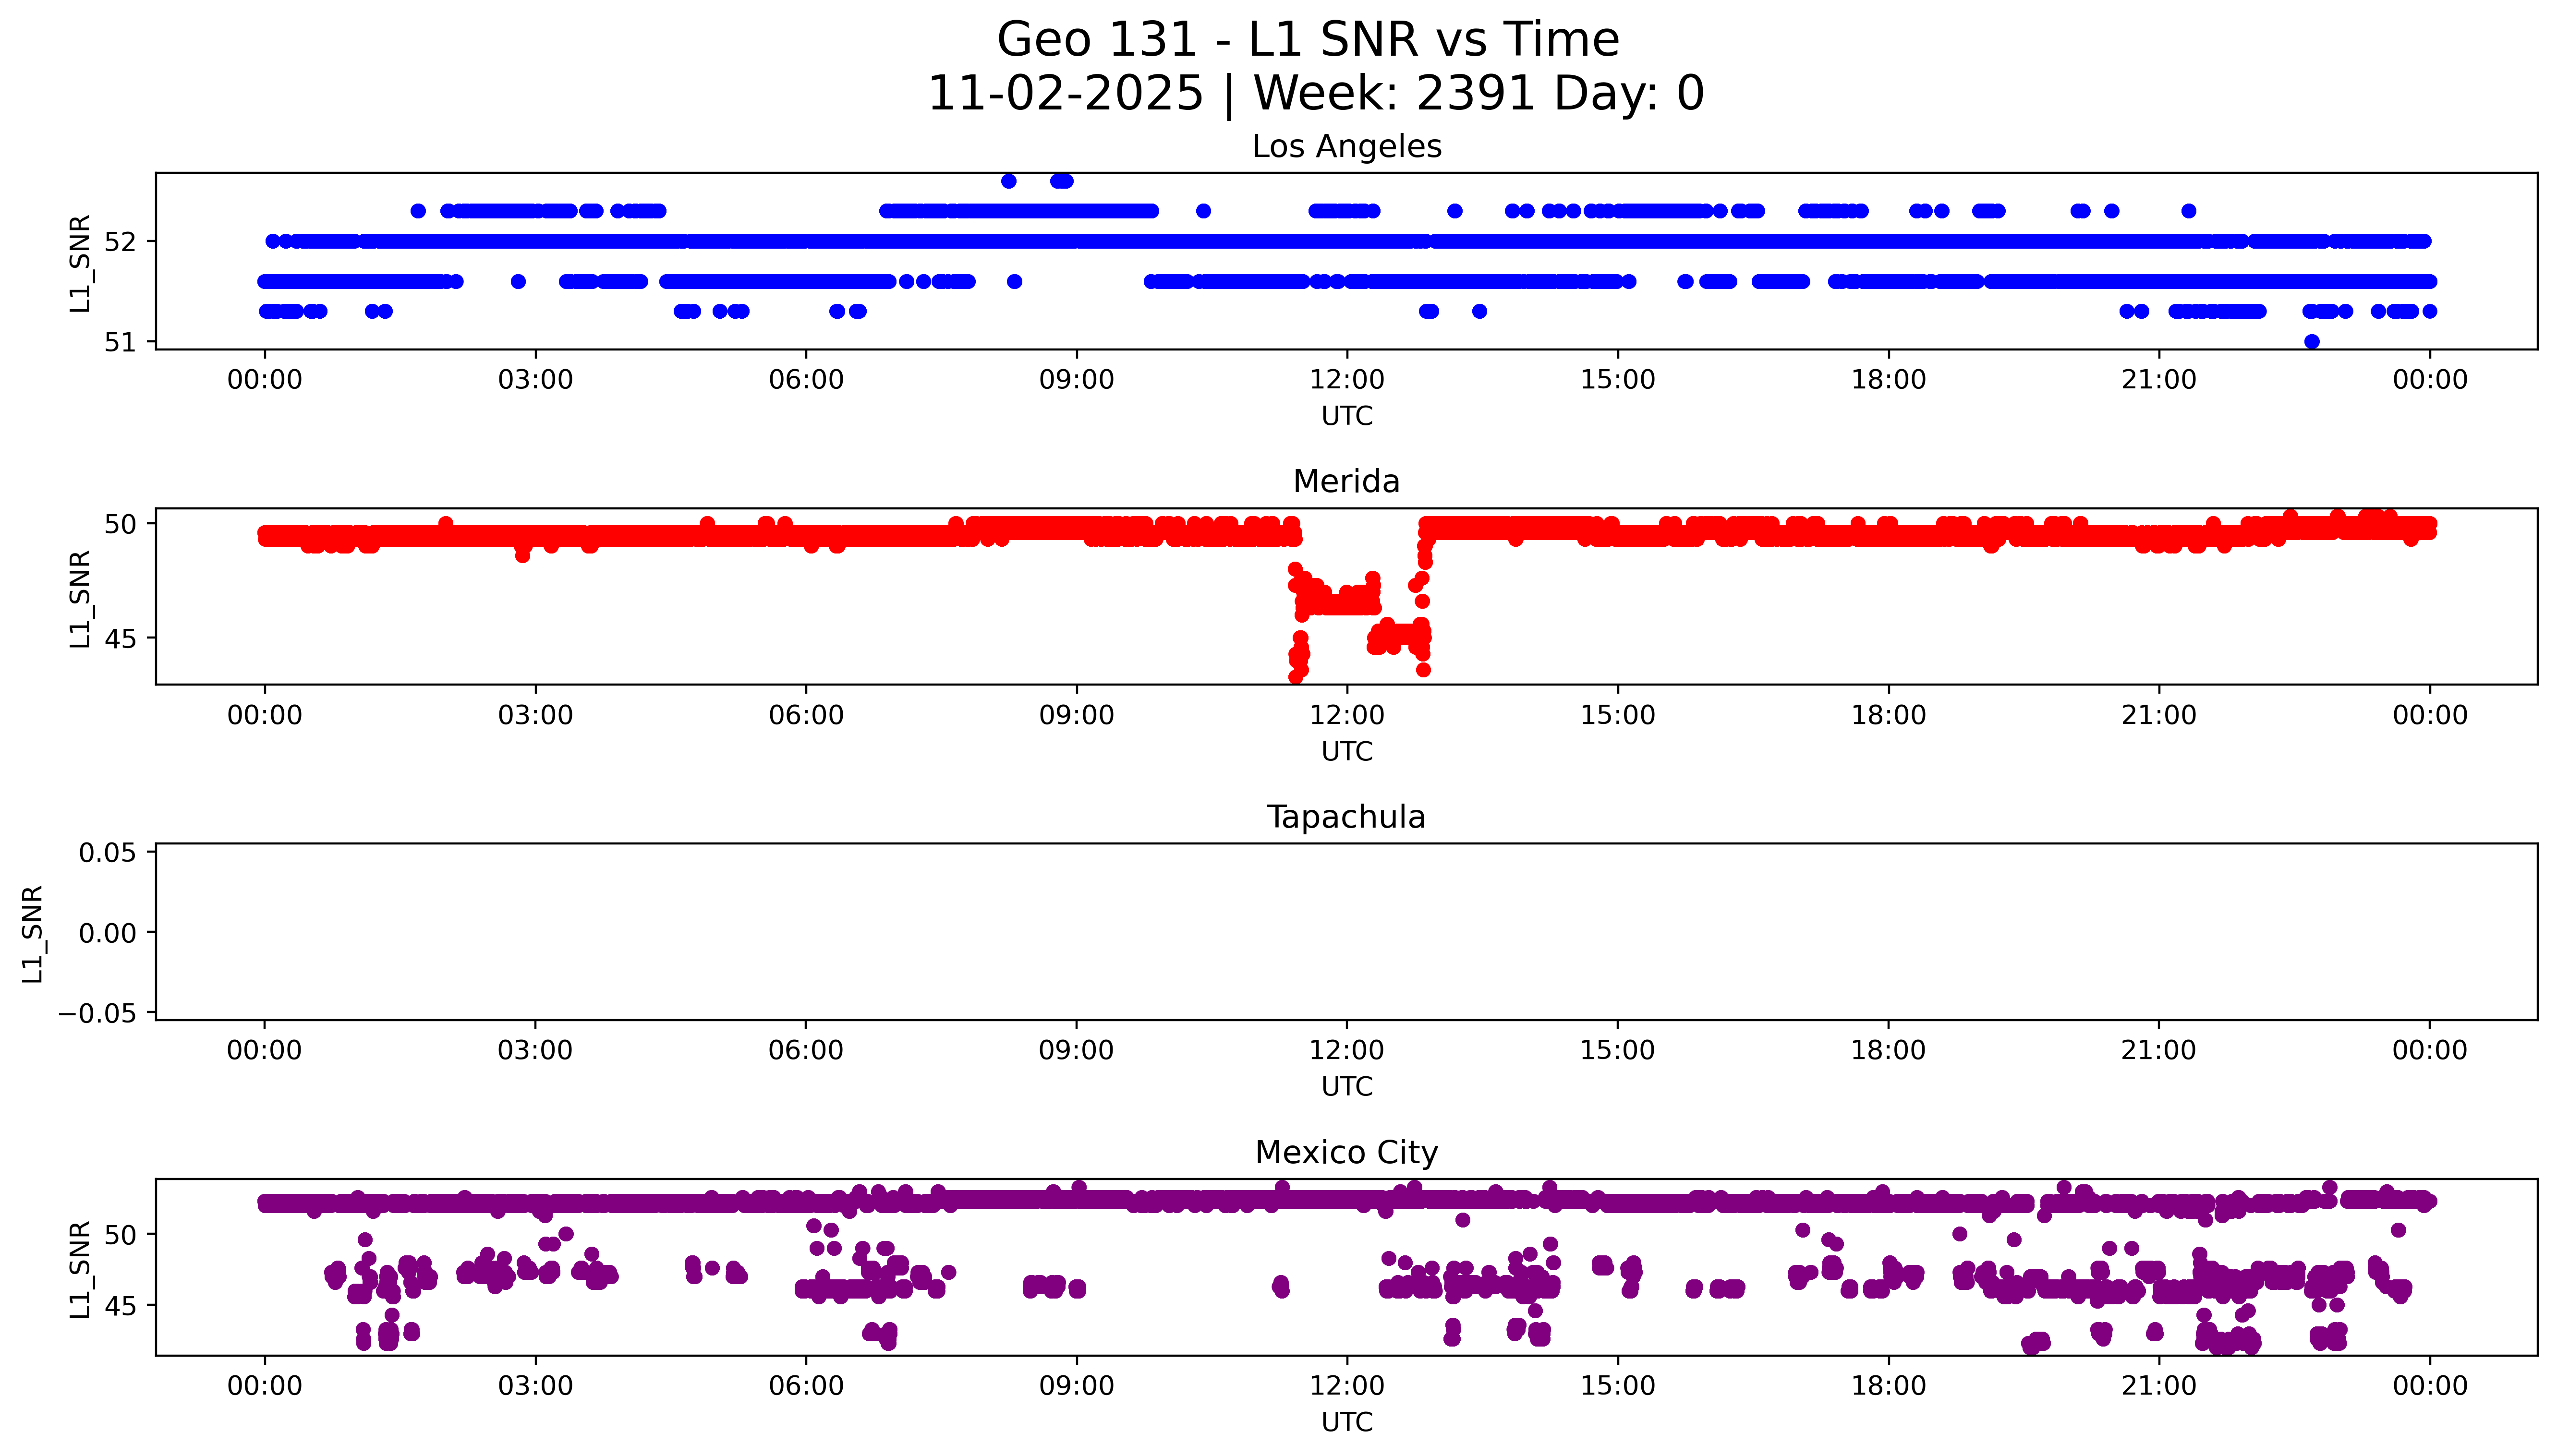Image resolution: width=2557 pixels, height=1456 pixels.
Task: Click the lone blue data point near SNR 51
Action: 2311,342
